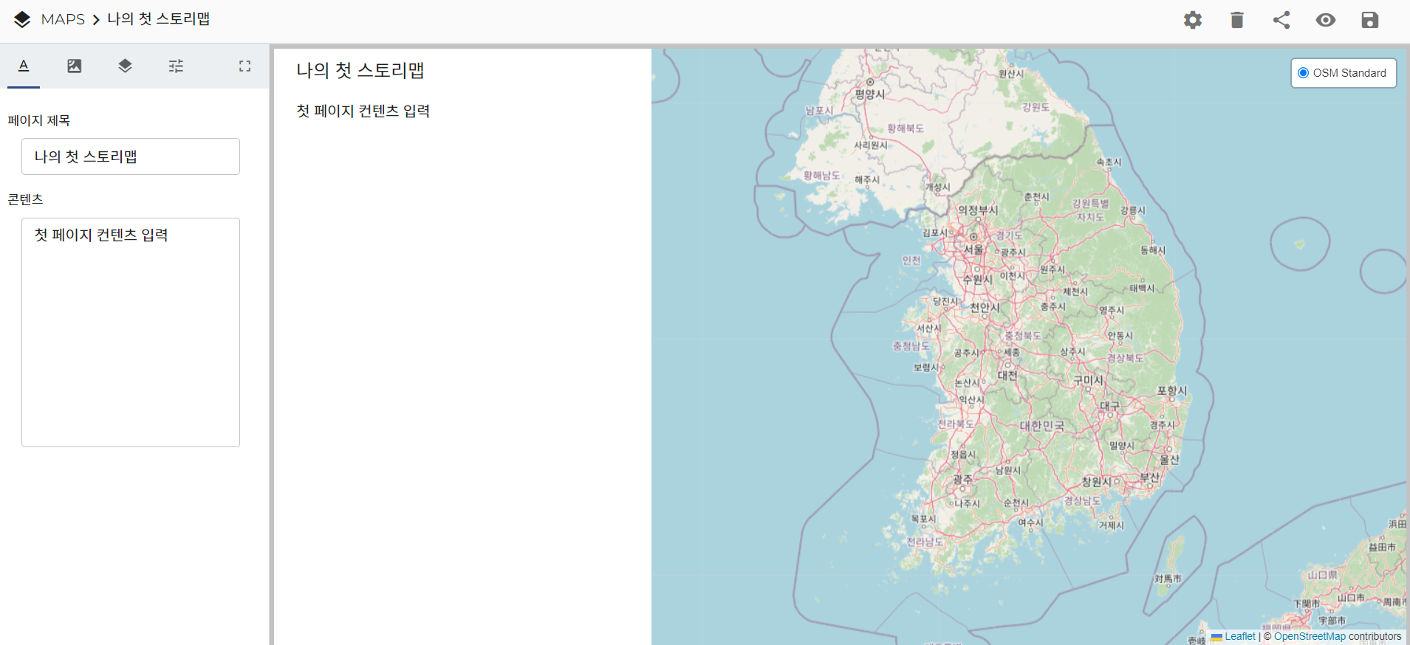Open the Leaflet attribution link

click(1239, 636)
